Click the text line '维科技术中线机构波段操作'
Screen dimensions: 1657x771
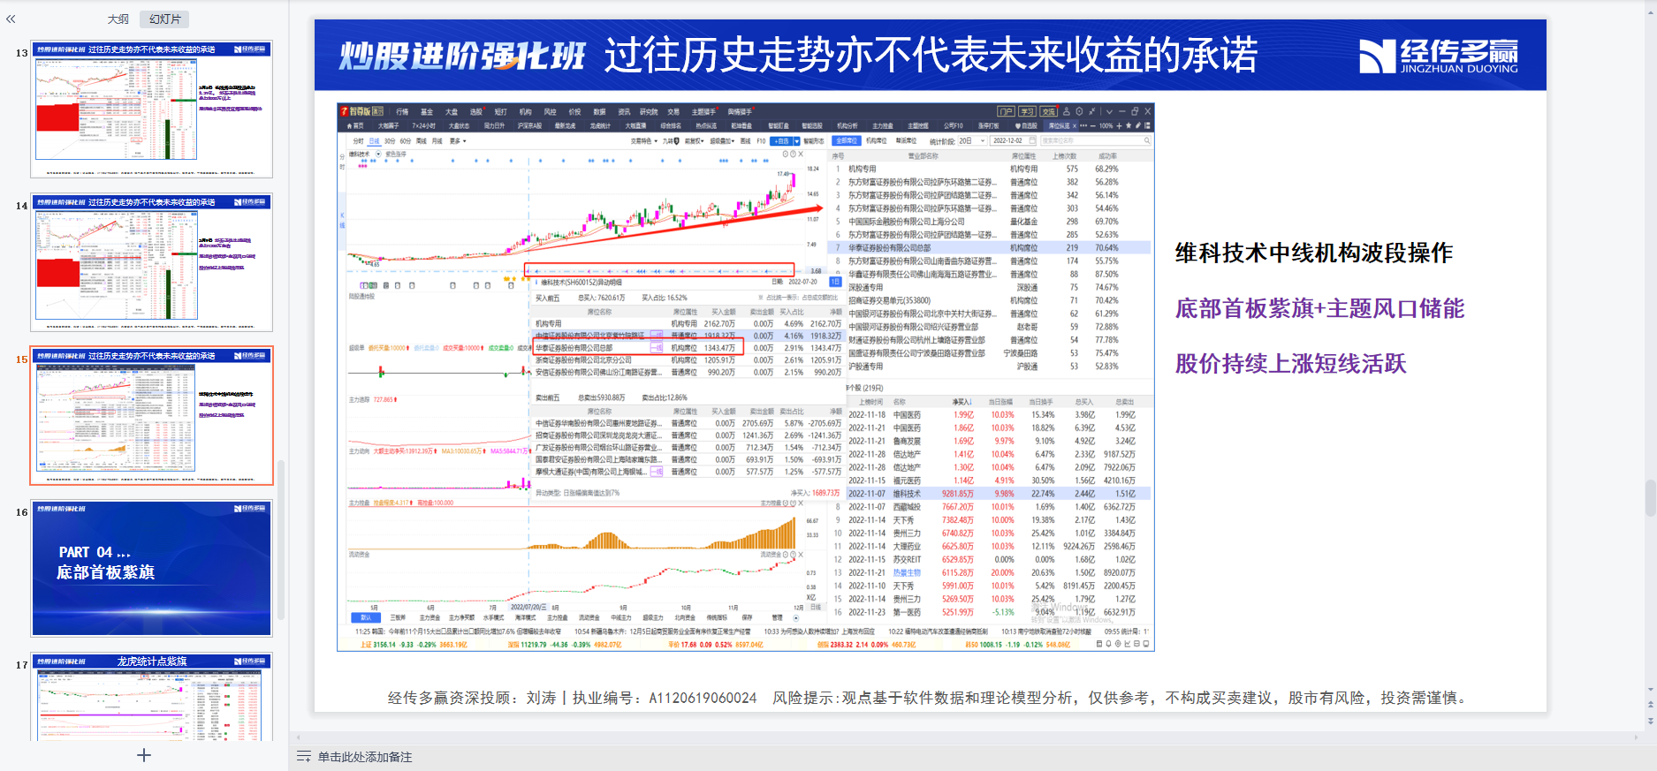point(1314,253)
